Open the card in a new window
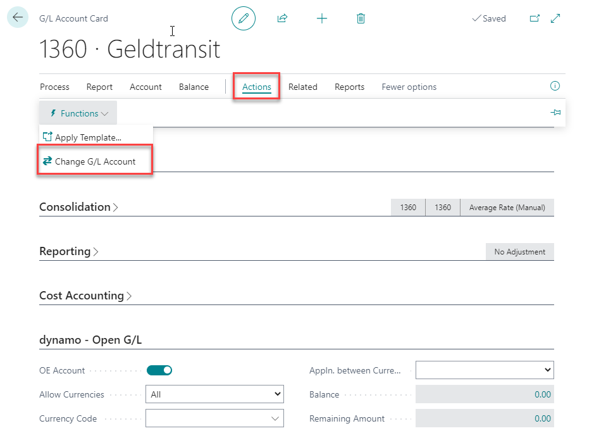The image size is (606, 445). point(535,18)
